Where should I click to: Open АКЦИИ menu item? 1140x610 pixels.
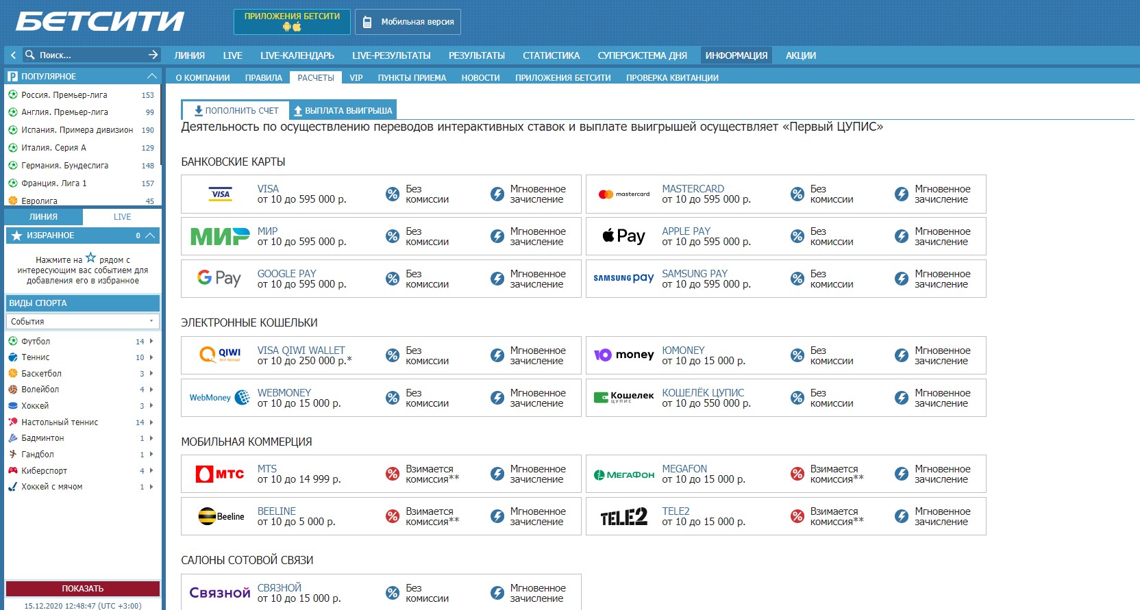tap(800, 55)
